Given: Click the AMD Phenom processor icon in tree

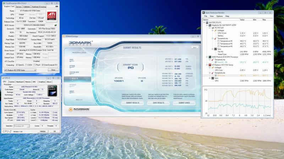Looking at the screenshot, I should pos(210,57).
